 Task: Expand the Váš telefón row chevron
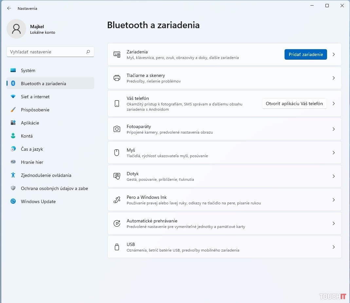pyautogui.click(x=334, y=104)
